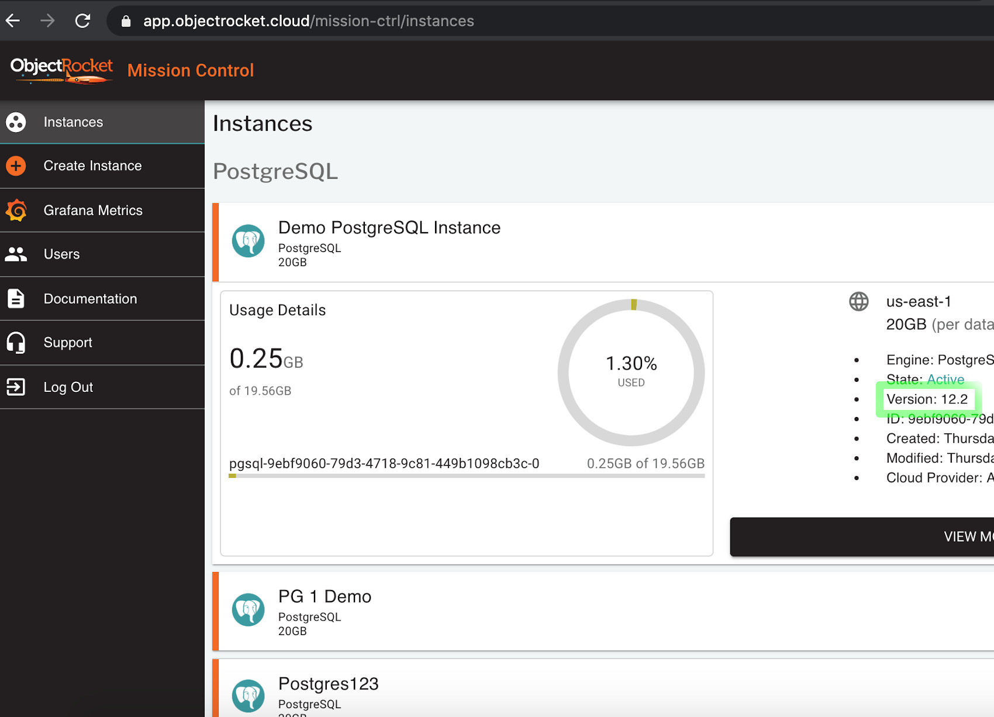Open Support in the sidebar
994x717 pixels.
click(x=102, y=343)
